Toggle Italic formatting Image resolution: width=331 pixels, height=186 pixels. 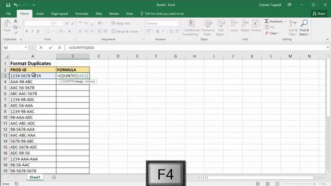pyautogui.click(x=32, y=31)
